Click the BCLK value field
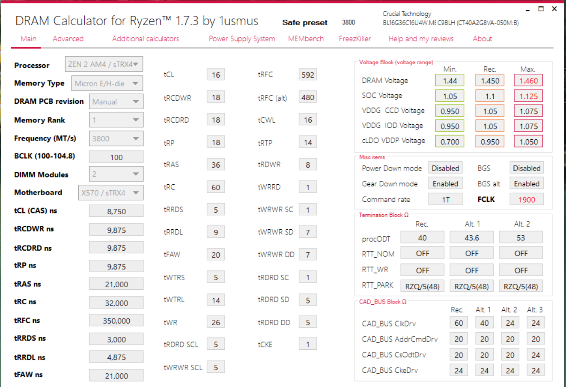 coord(116,157)
